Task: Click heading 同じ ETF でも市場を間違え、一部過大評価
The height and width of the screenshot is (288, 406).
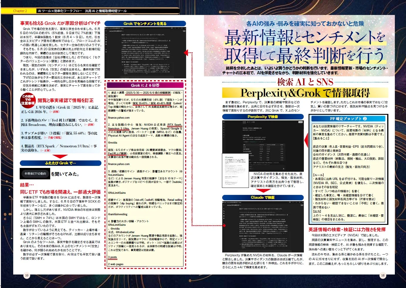Action: pos(60,192)
